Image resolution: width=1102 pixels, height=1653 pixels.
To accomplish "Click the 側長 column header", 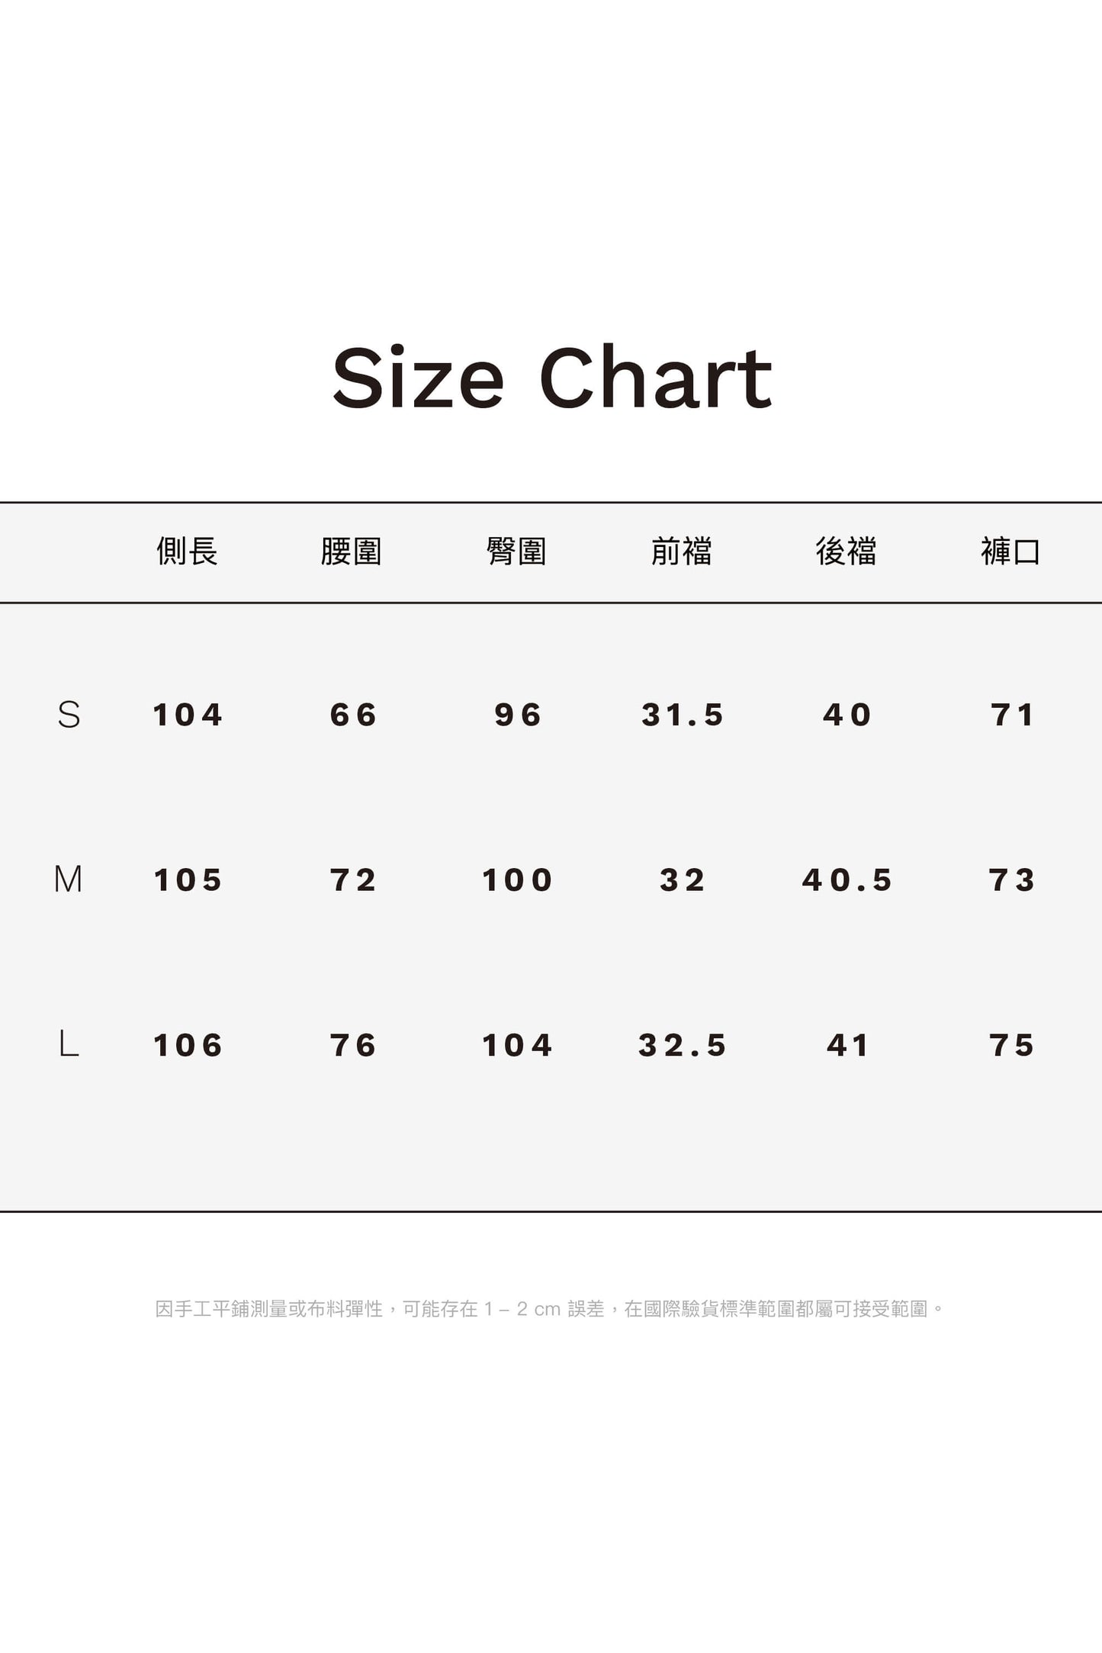I will point(187,551).
